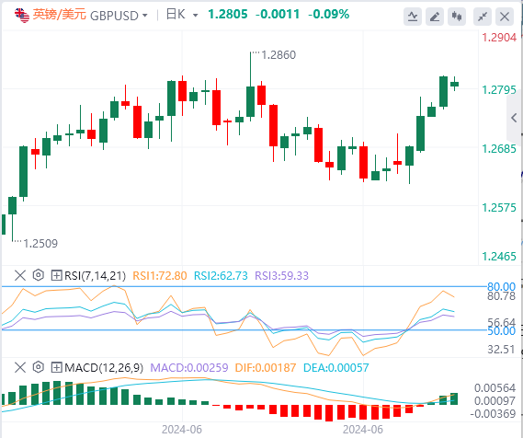This screenshot has width=523, height=438.
Task: Click the 英镑/美元 pair name
Action: (x=60, y=15)
